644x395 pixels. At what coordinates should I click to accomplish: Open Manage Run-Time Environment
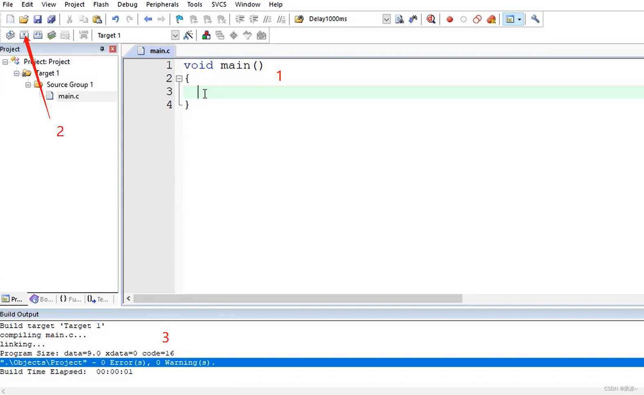pos(234,36)
